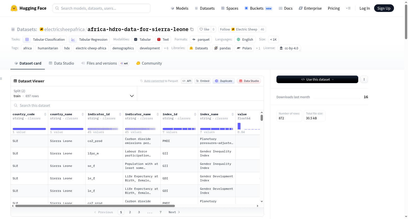408x219 pixels.
Task: Sort the index_name column
Action: 233,114
